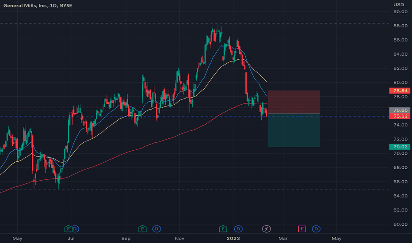Click the Nov label on time axis
The image size is (412, 243).
(179, 239)
